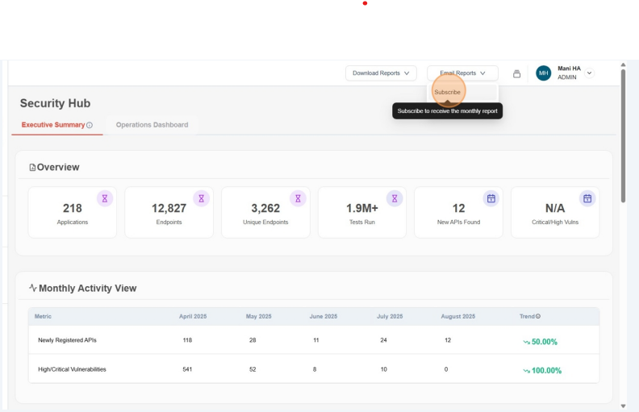Click the hourglass icon on Endpoints card
Image resolution: width=639 pixels, height=412 pixels.
coord(201,198)
